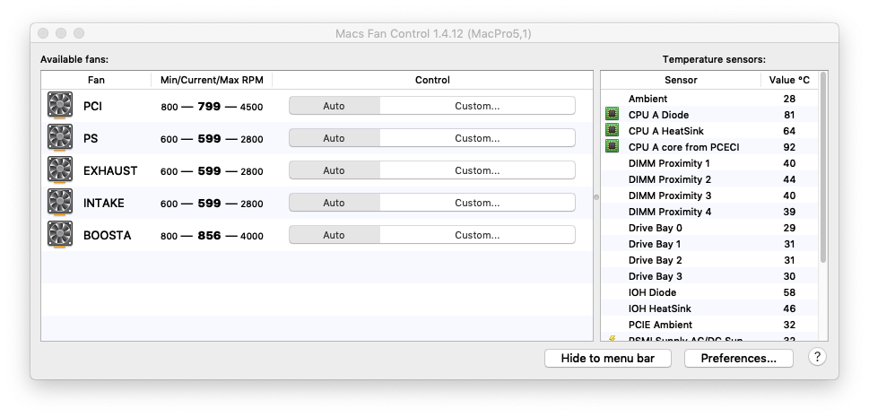Click the Control column header

432,80
